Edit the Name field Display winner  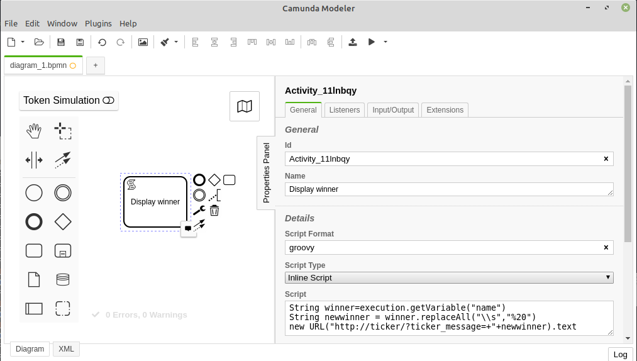coord(449,189)
